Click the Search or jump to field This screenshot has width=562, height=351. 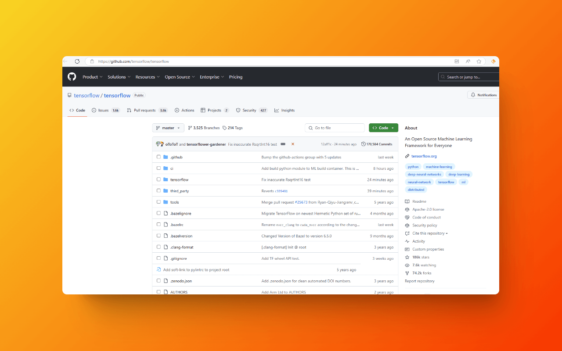[469, 77]
